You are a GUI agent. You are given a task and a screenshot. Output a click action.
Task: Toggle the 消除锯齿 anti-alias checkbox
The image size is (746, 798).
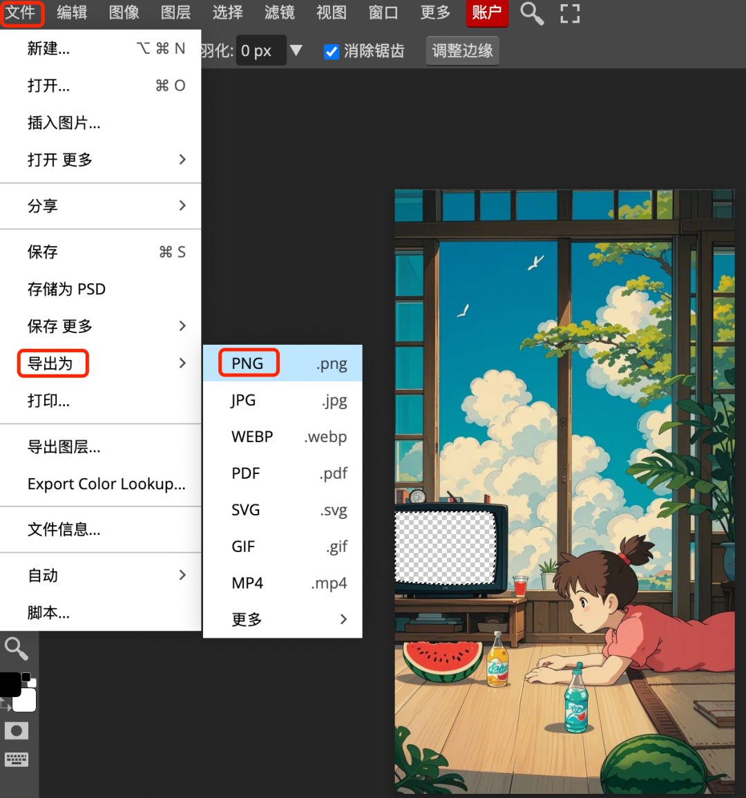[x=332, y=51]
